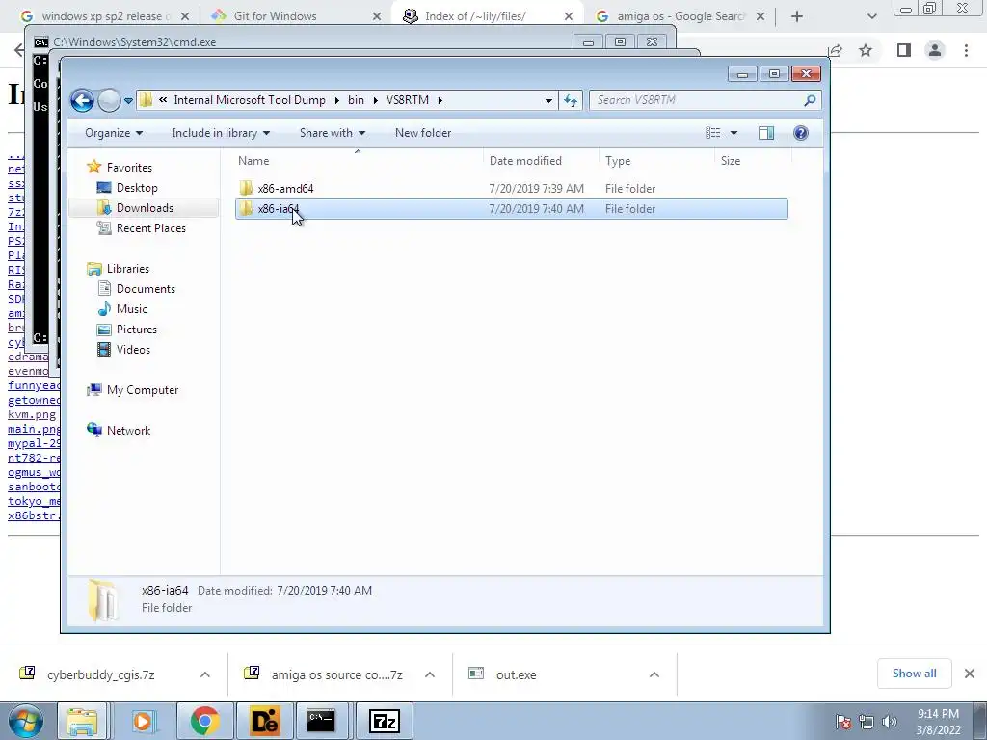Image resolution: width=987 pixels, height=740 pixels.
Task: Select the x86-ia64 folder
Action: [511, 209]
